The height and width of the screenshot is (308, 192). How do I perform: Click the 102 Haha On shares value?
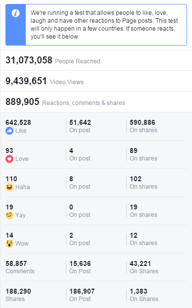pyautogui.click(x=136, y=179)
